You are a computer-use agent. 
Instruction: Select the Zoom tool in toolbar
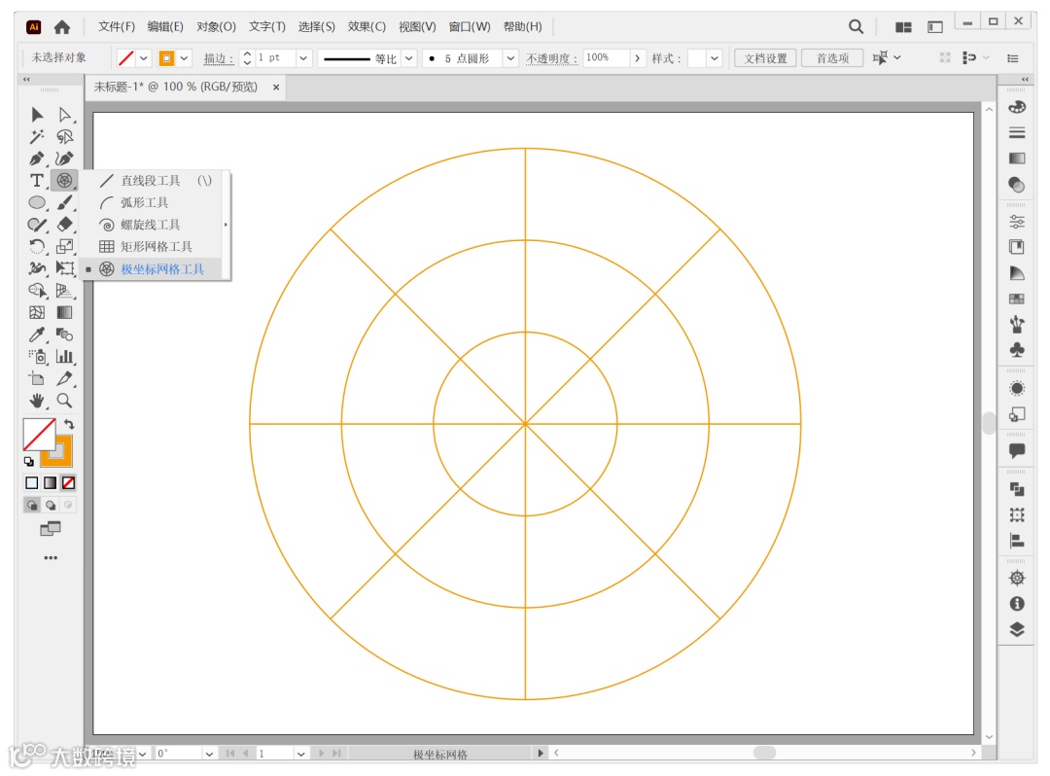click(x=64, y=401)
